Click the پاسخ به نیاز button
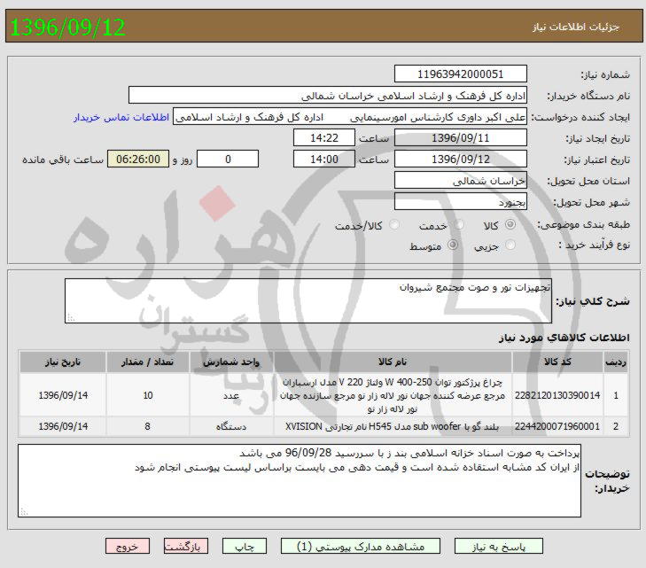Viewport: 646px width, 568px height. tap(499, 546)
